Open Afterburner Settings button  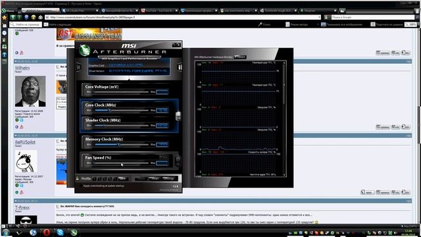[169, 178]
